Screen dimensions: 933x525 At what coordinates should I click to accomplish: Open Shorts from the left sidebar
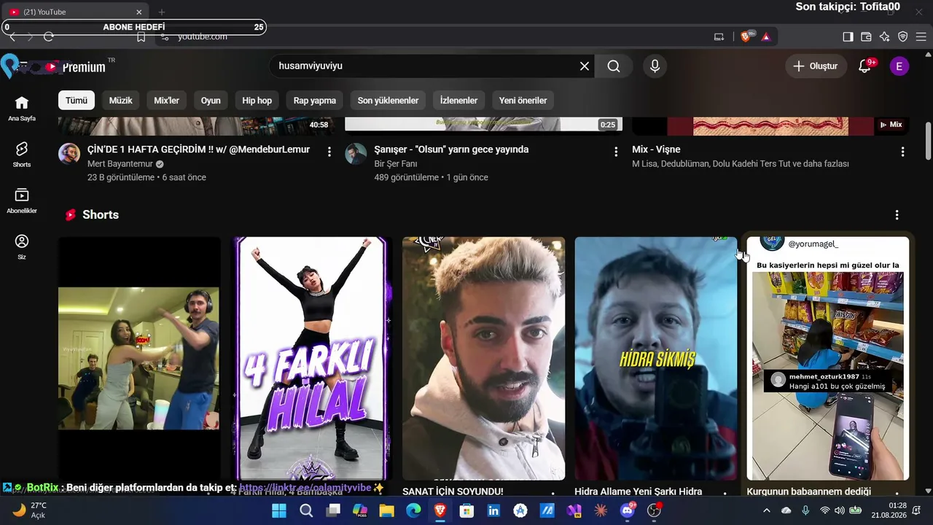(22, 155)
